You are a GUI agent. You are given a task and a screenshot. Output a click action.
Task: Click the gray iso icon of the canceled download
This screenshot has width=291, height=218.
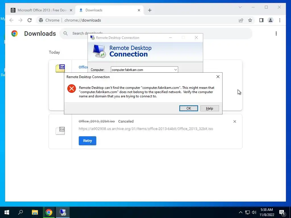point(60,131)
